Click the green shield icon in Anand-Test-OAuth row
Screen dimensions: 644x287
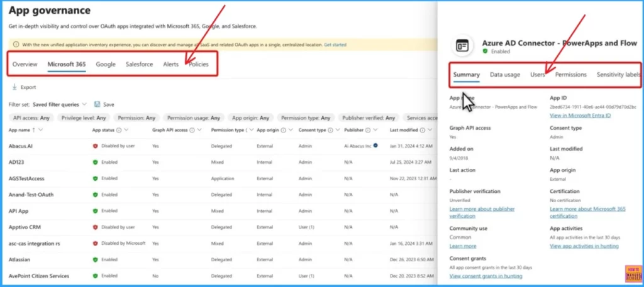coord(96,195)
